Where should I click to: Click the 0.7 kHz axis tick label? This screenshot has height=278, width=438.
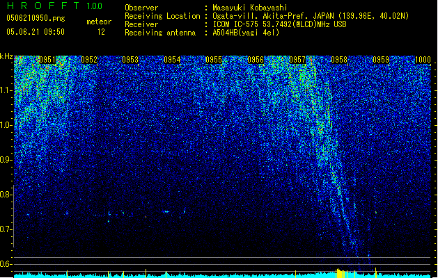pyautogui.click(x=6, y=229)
